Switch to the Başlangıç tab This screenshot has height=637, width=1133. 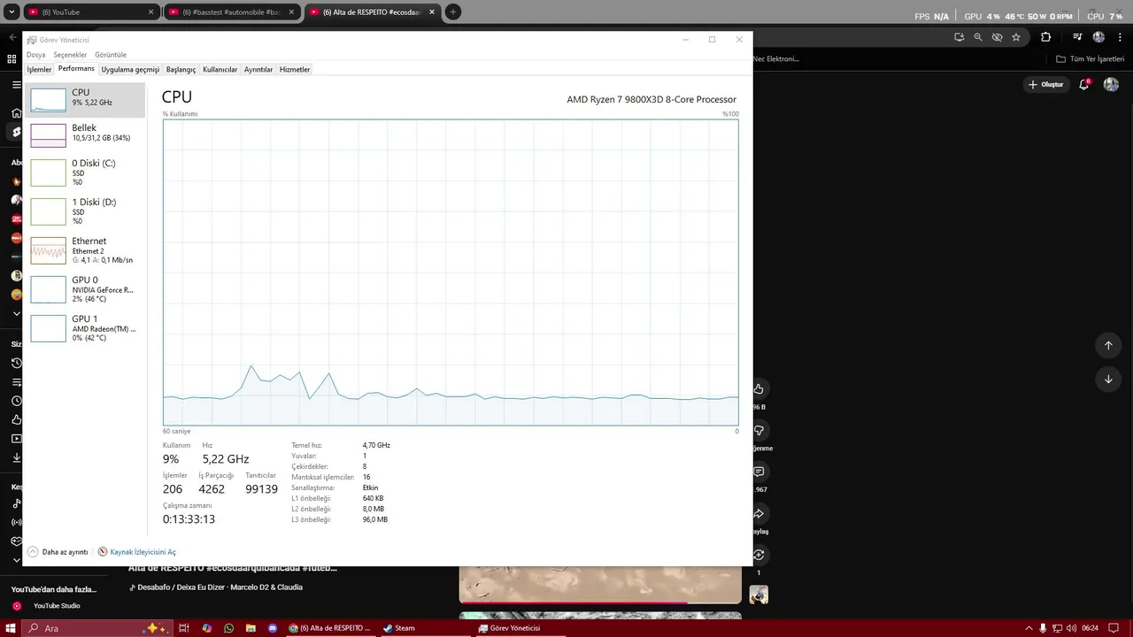pos(181,69)
